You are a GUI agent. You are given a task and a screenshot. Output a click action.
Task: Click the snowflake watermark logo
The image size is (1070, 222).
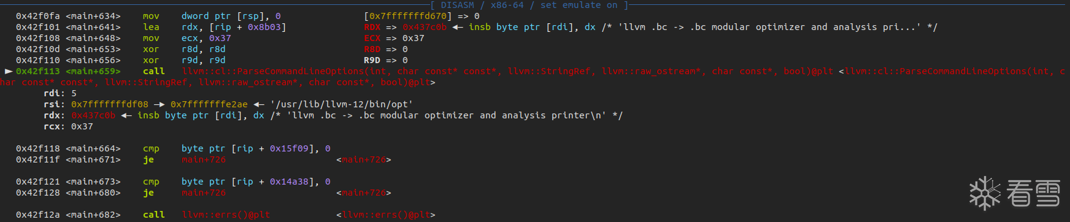tap(985, 193)
